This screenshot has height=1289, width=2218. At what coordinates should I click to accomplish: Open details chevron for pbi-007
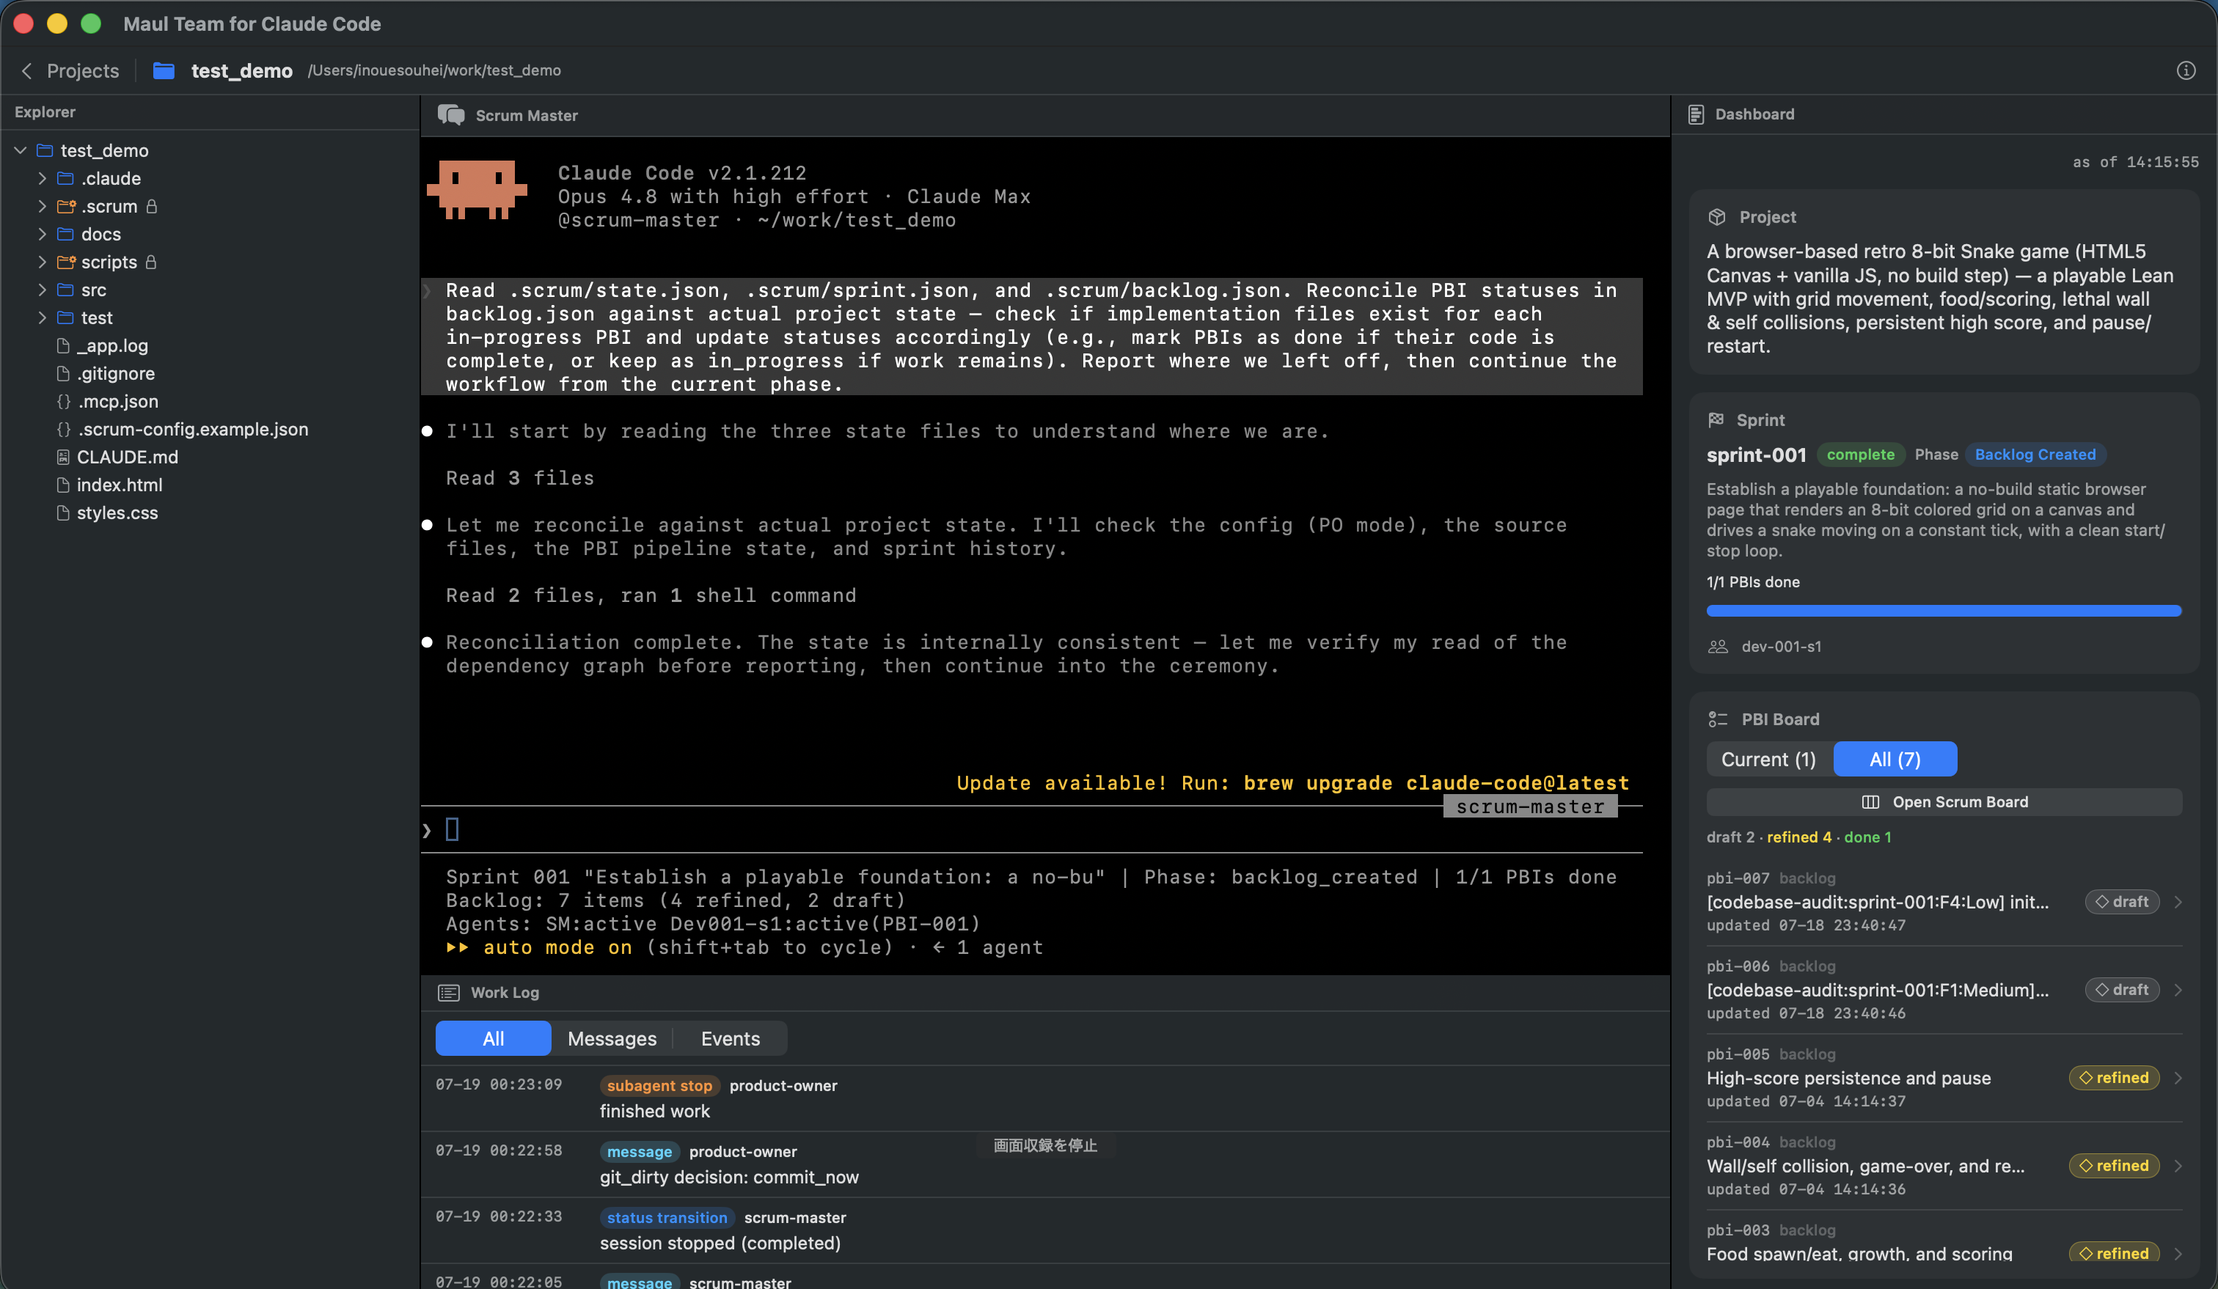point(2178,902)
